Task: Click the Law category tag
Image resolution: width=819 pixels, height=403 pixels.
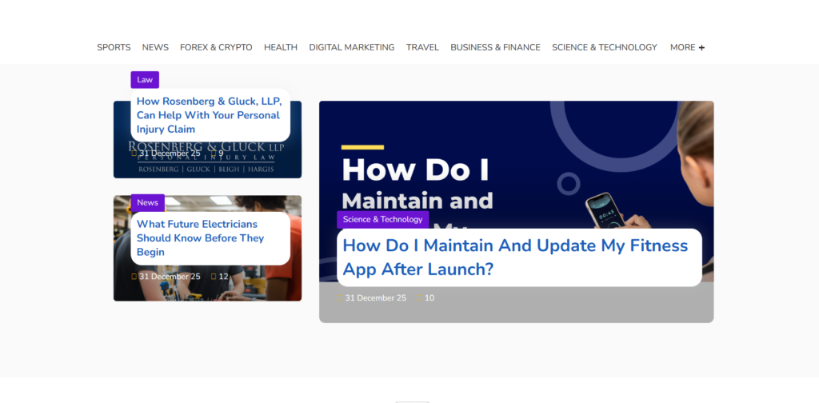Action: pyautogui.click(x=145, y=80)
